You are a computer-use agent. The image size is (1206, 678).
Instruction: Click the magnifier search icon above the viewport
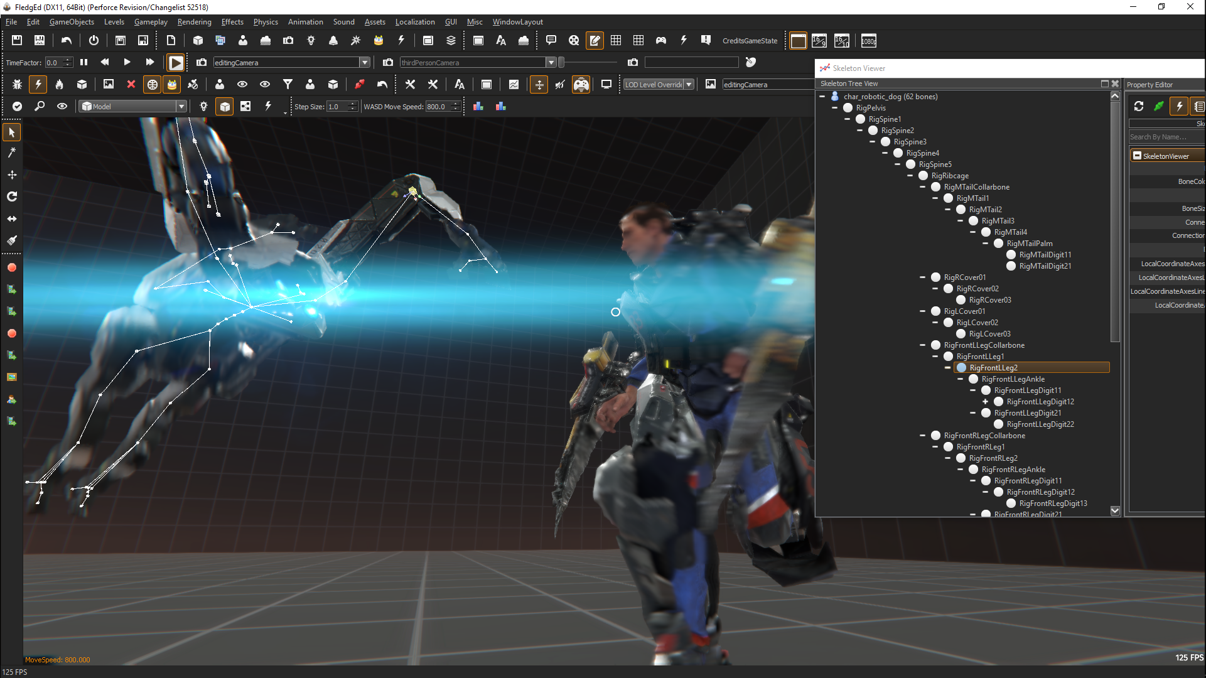(x=40, y=106)
